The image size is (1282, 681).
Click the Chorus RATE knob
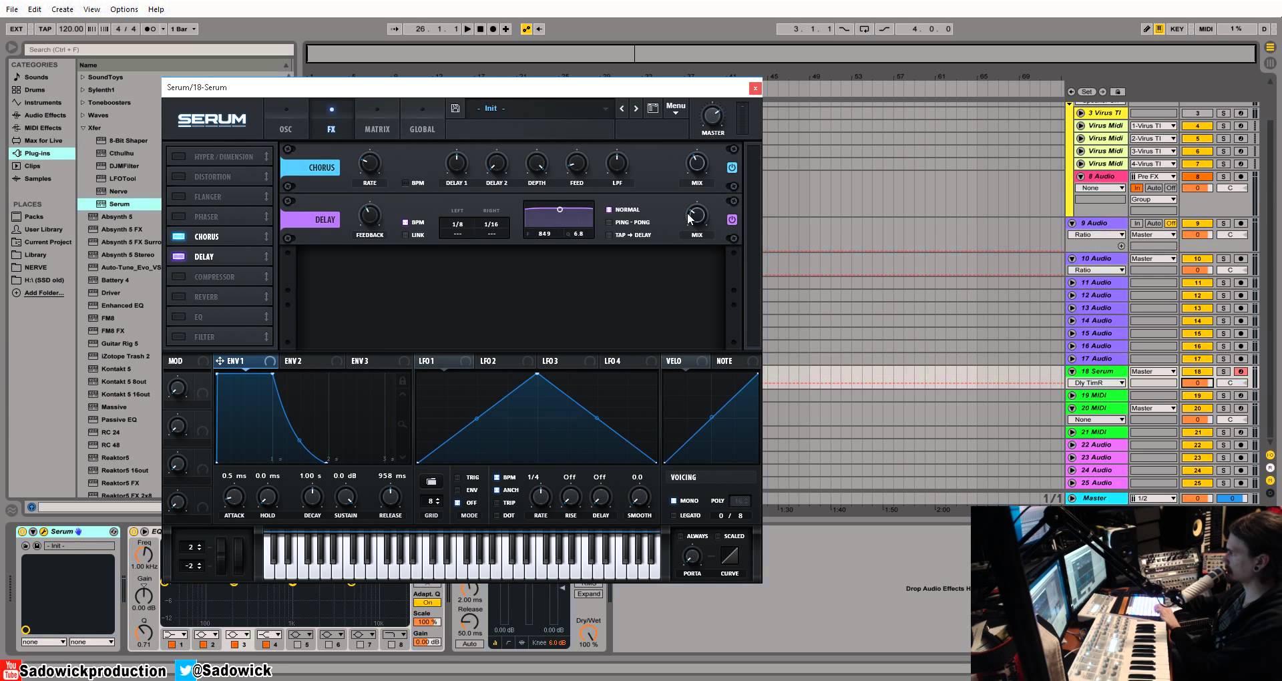(x=369, y=163)
